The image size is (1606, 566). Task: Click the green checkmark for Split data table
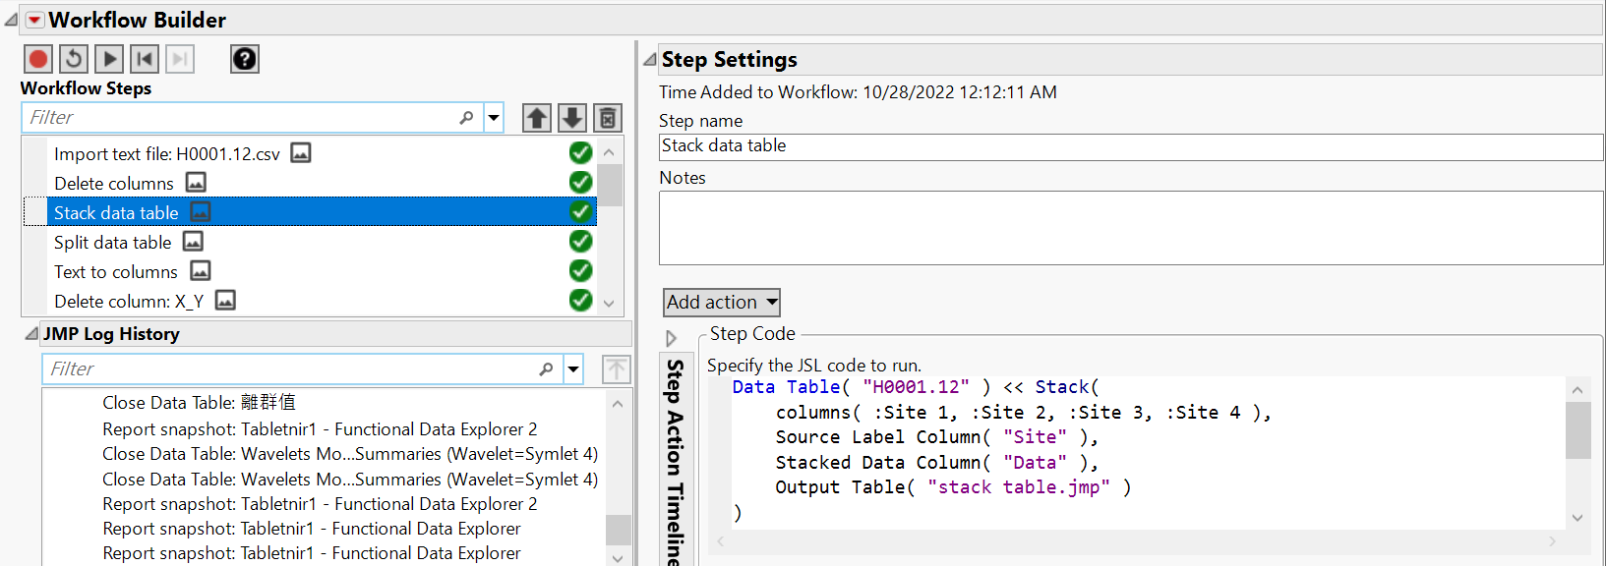click(x=581, y=242)
